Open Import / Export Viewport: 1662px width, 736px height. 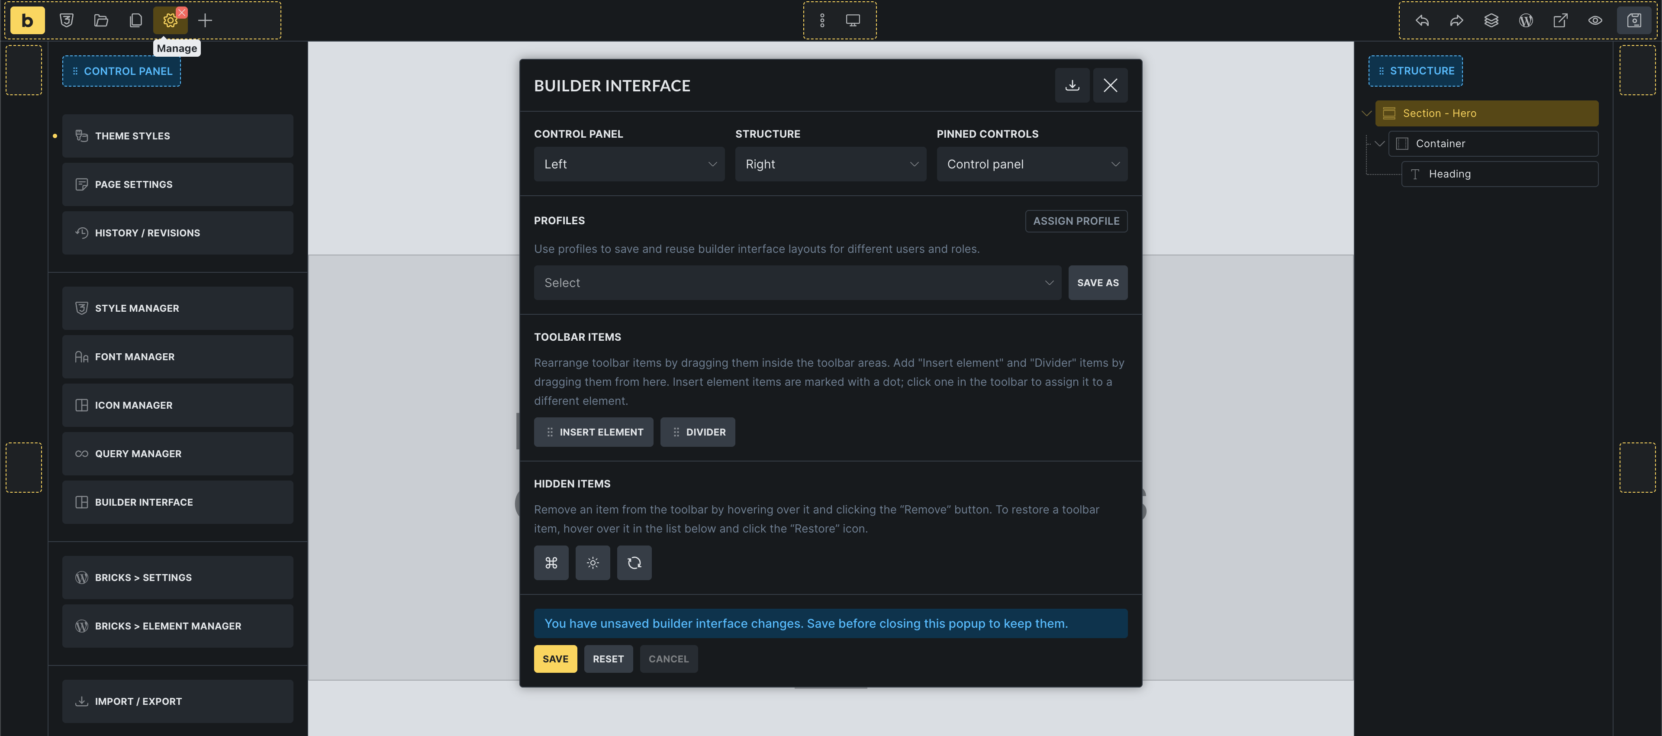[177, 701]
